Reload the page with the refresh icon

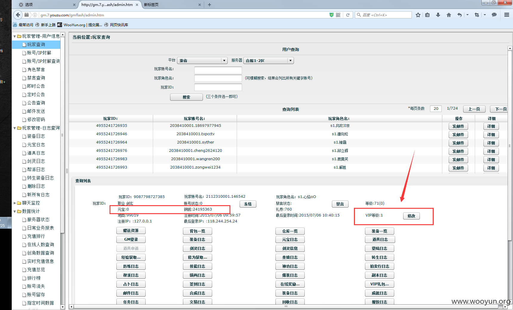[348, 15]
